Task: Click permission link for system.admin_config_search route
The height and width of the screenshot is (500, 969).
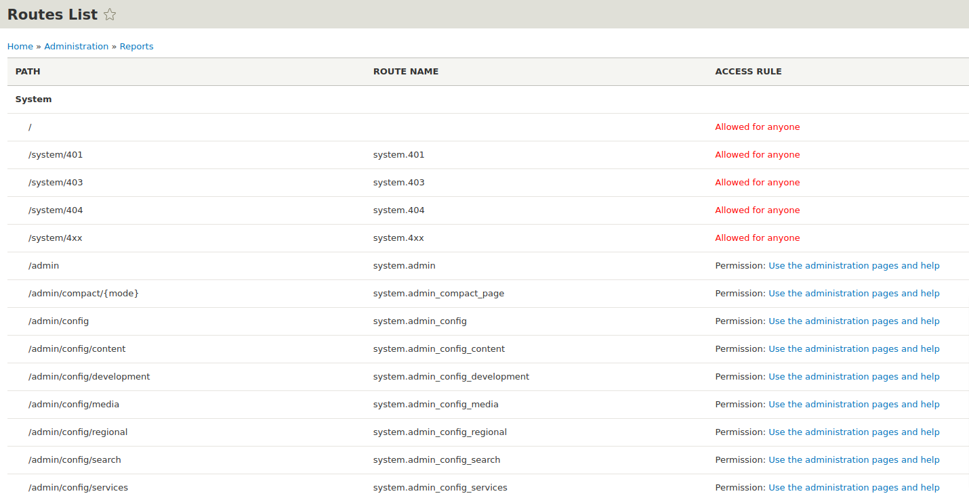Action: coord(853,460)
